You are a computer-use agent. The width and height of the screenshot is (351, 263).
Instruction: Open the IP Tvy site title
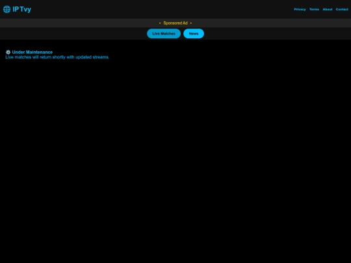click(21, 9)
